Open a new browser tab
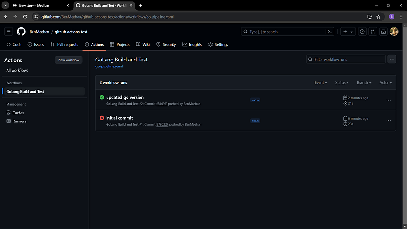Viewport: 407px width, 229px height. point(140,5)
